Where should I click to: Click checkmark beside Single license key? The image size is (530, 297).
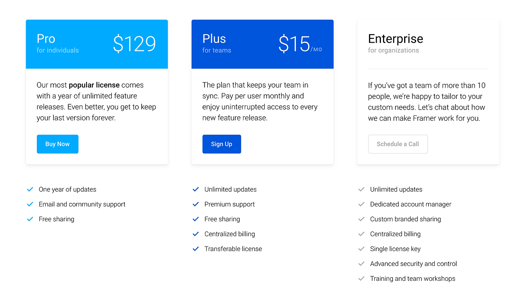click(361, 249)
